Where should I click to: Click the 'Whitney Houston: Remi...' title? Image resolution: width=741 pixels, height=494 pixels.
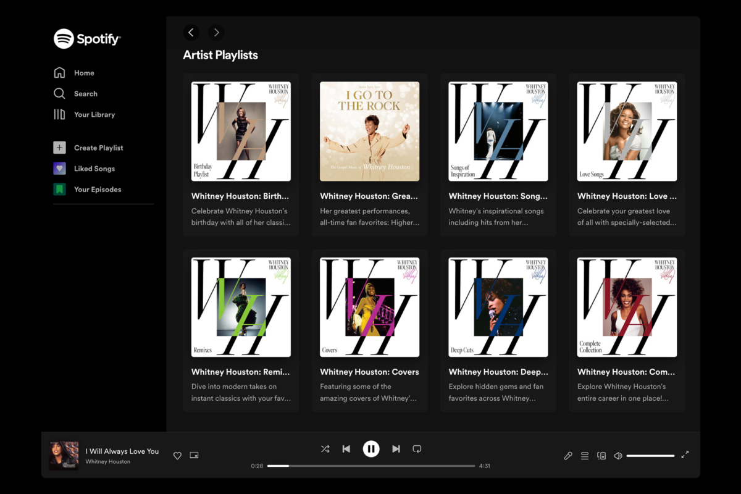240,372
